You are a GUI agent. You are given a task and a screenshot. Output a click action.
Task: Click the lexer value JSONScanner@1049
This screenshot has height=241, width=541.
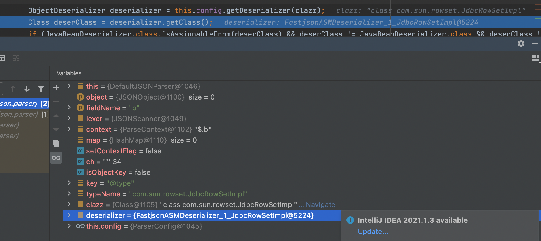(148, 119)
